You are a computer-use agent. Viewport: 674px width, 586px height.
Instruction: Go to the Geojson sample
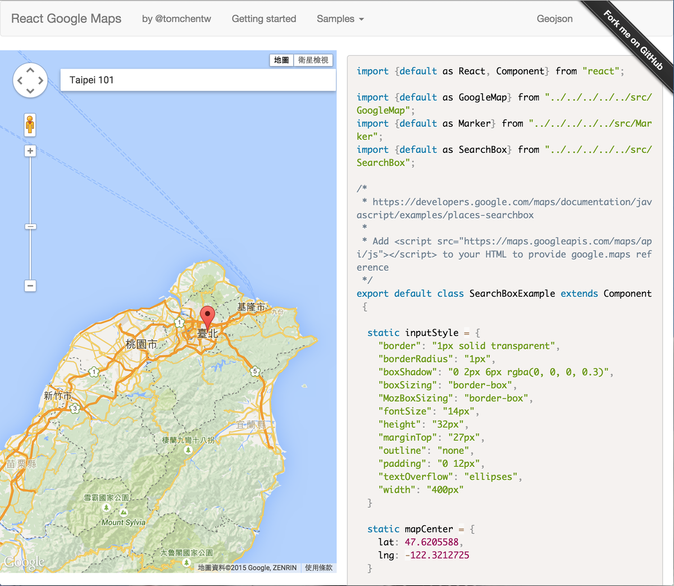[554, 19]
